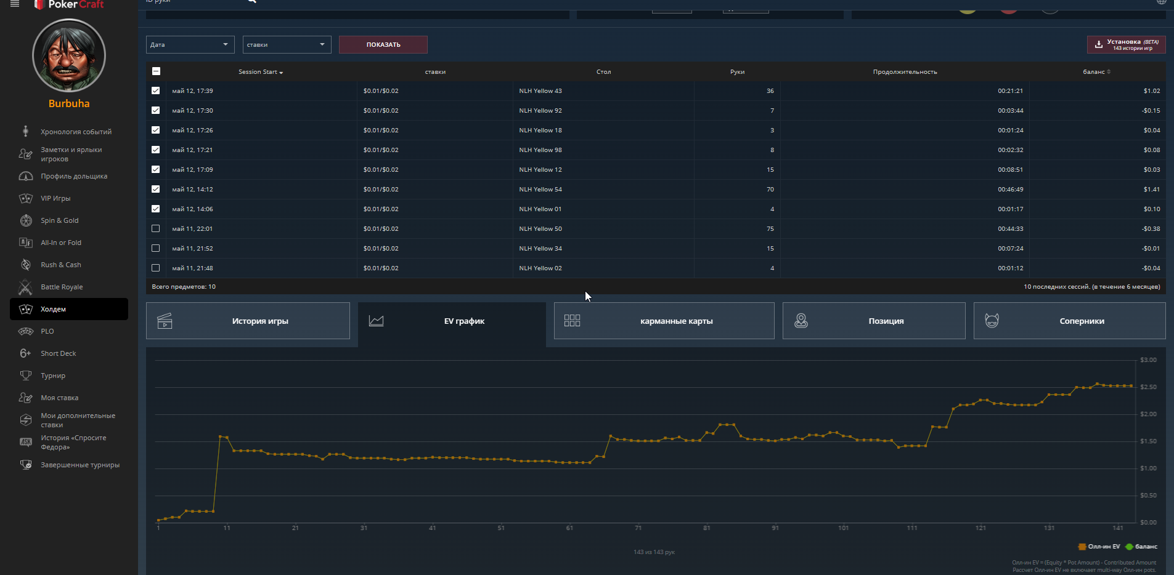
Task: Click the карманные карты grid icon
Action: [x=572, y=321]
